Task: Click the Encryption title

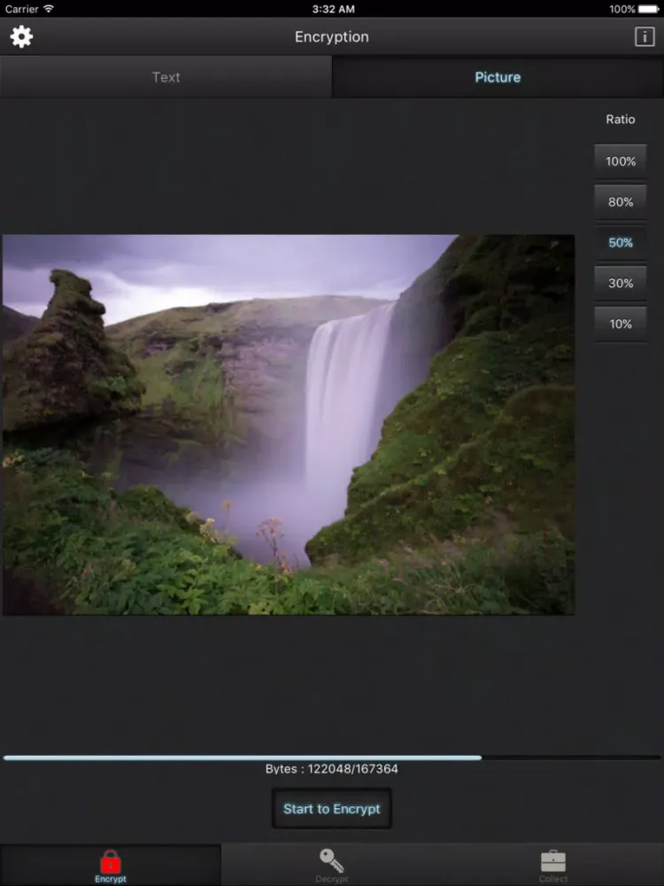Action: click(332, 36)
